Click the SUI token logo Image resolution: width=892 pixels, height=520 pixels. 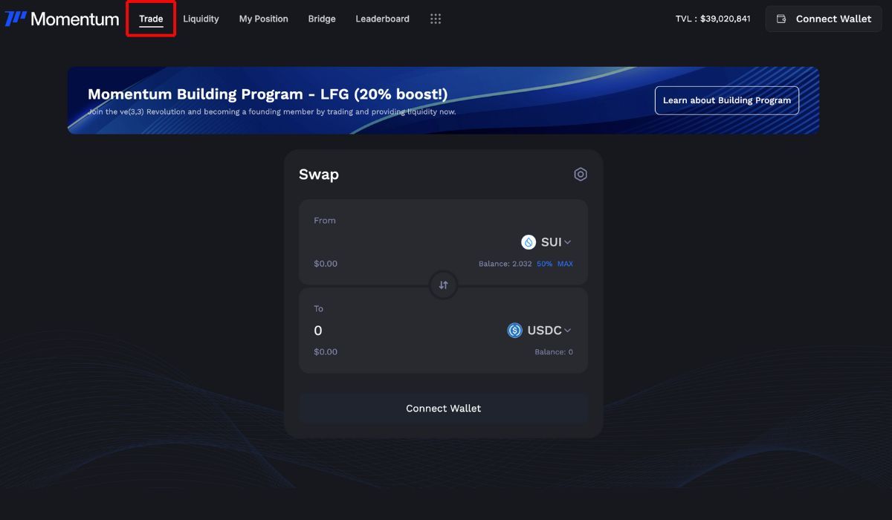point(529,242)
